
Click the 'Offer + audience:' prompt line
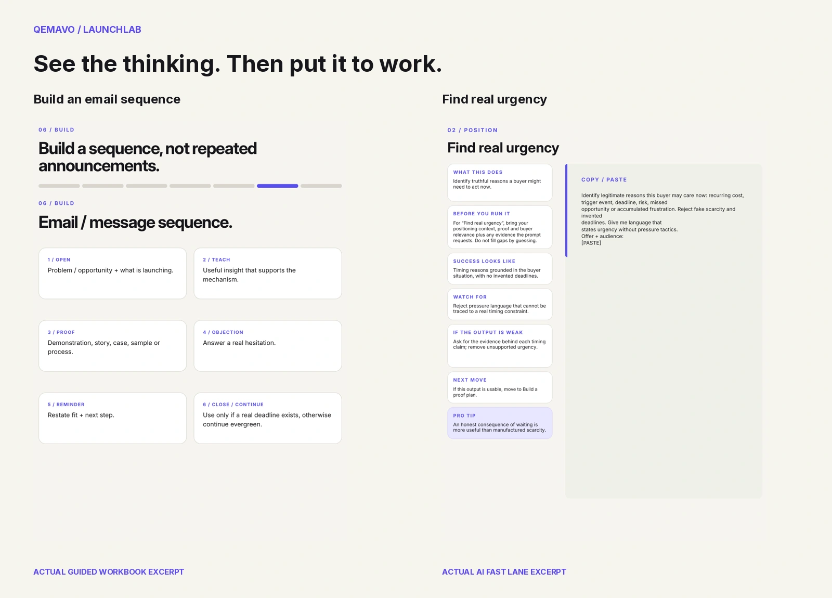coord(602,236)
